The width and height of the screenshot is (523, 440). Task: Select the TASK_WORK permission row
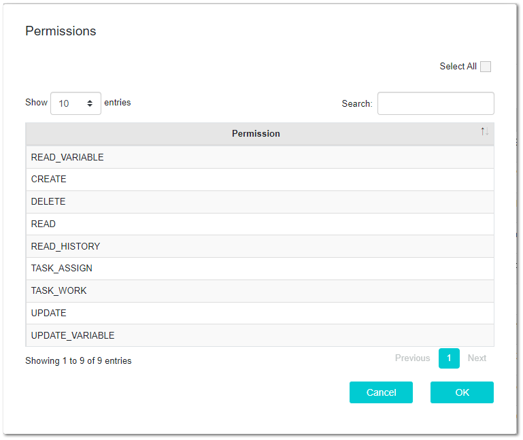point(260,291)
